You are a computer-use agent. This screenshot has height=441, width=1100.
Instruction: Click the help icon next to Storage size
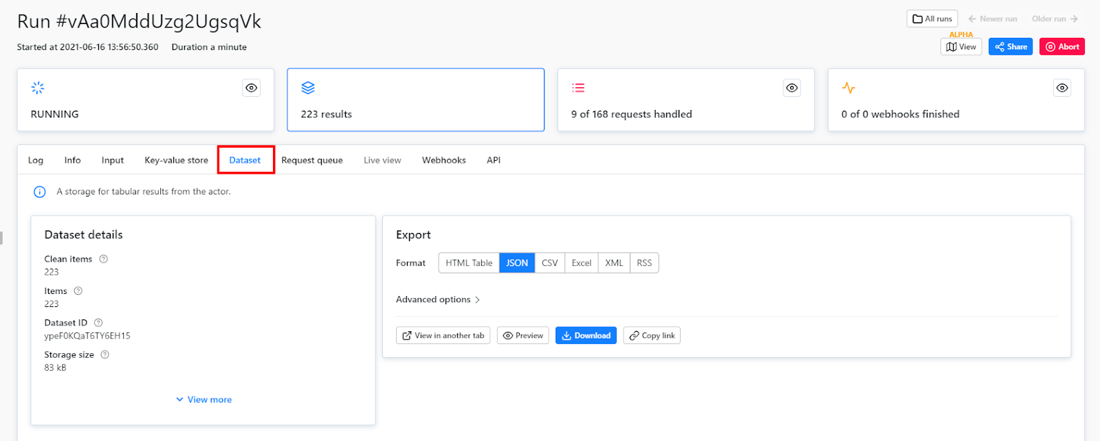105,354
